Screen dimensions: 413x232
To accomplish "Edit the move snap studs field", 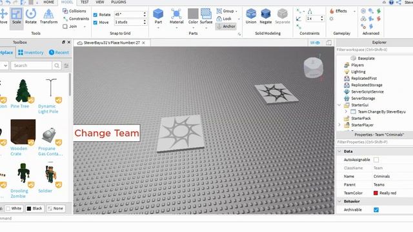I will tap(128, 22).
